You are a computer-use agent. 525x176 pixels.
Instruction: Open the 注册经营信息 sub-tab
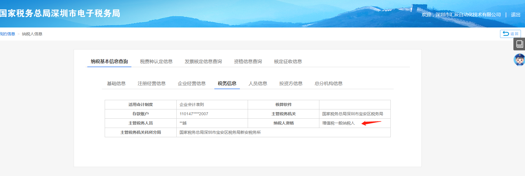point(152,83)
